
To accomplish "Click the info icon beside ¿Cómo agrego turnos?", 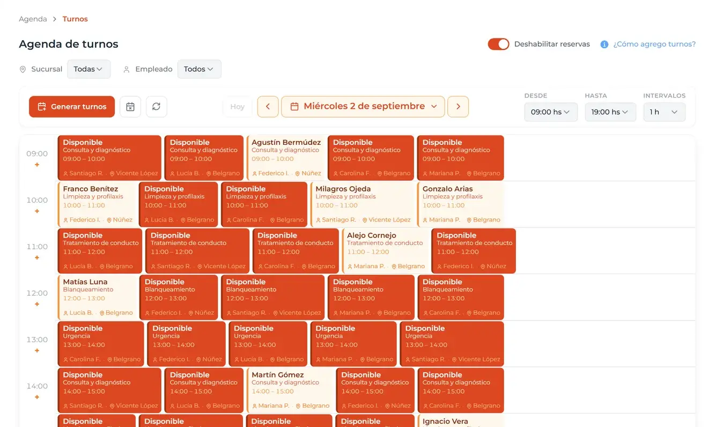I will [x=604, y=45].
